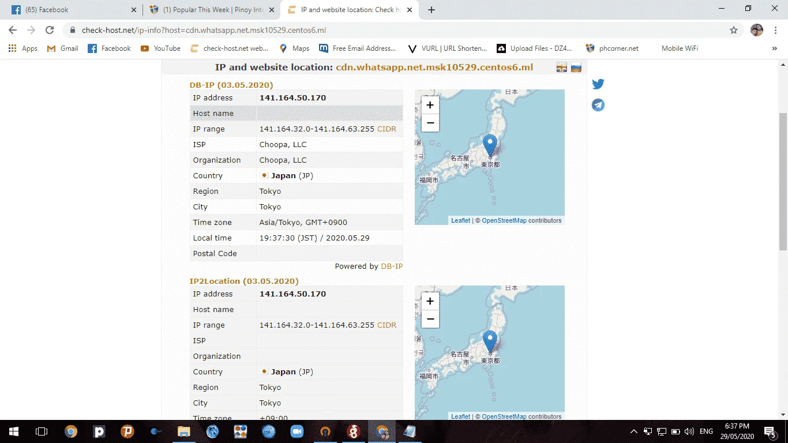Show more bookmarks with the chevron
Image resolution: width=788 pixels, height=443 pixels.
tap(774, 48)
